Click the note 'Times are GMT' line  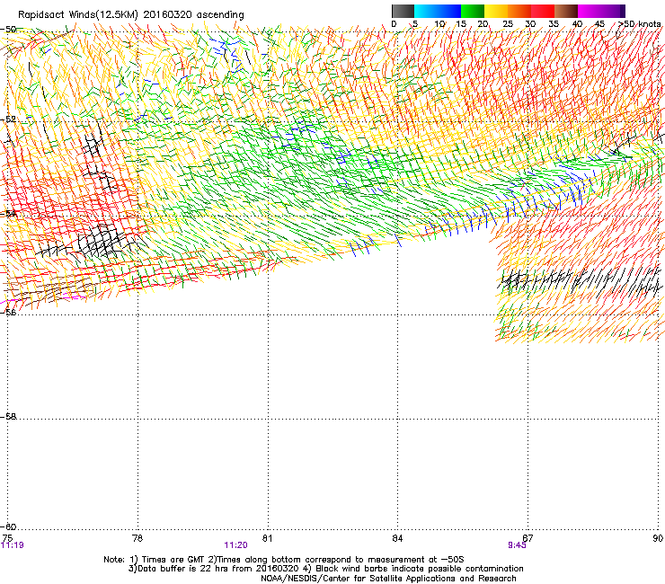click(x=283, y=560)
